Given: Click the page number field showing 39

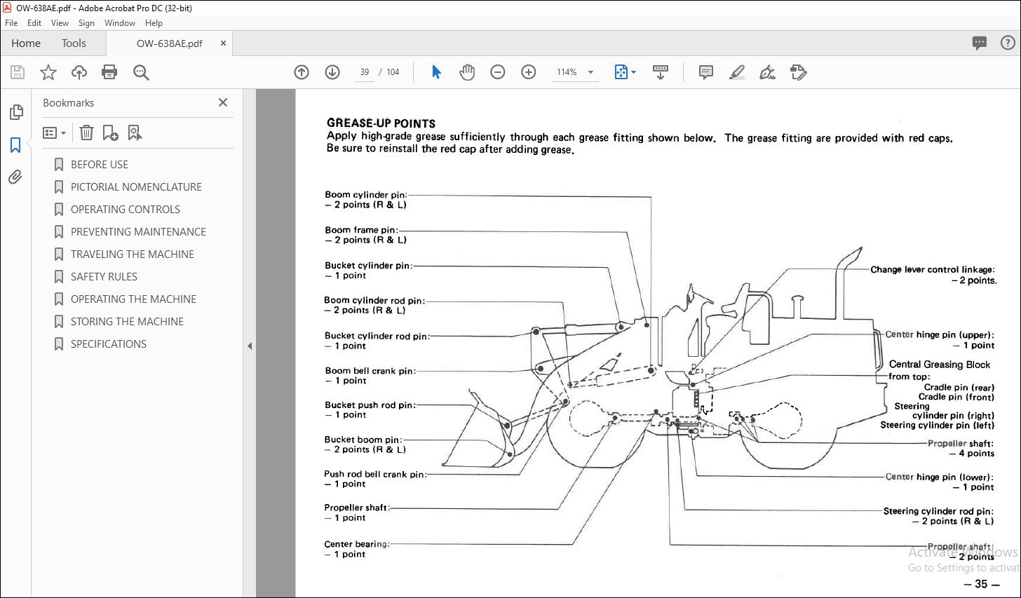Looking at the screenshot, I should pyautogui.click(x=365, y=72).
